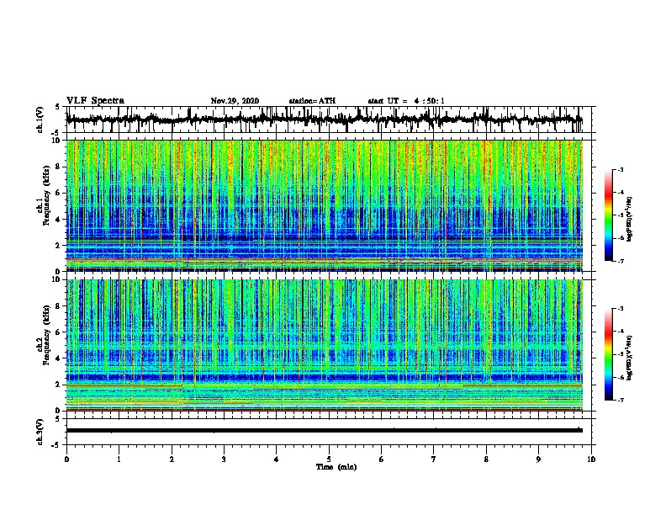This screenshot has width=666, height=515.
Task: Click time axis tick label "6"
Action: (x=382, y=459)
